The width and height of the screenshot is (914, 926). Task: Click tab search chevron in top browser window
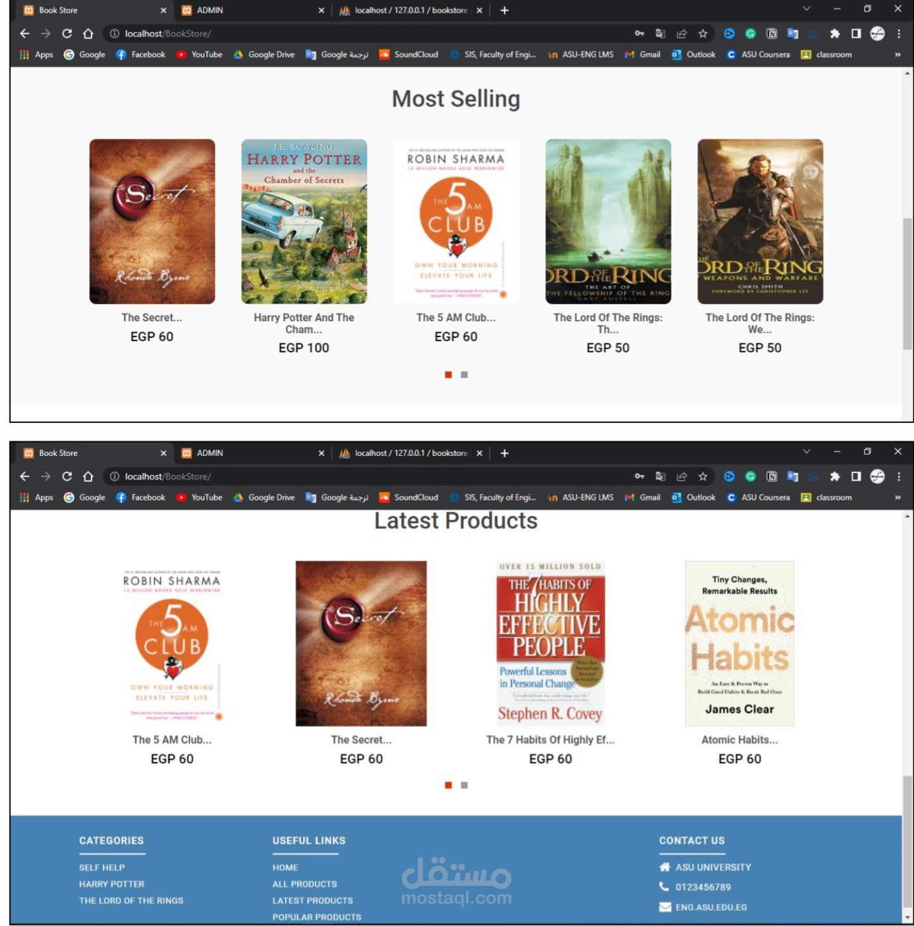807,9
